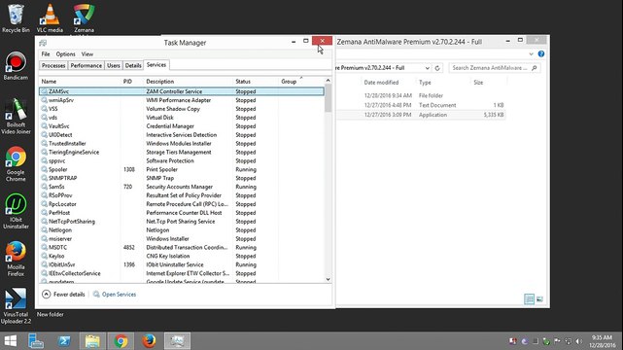Open the Options menu in Task Manager
623x350 pixels.
click(65, 54)
